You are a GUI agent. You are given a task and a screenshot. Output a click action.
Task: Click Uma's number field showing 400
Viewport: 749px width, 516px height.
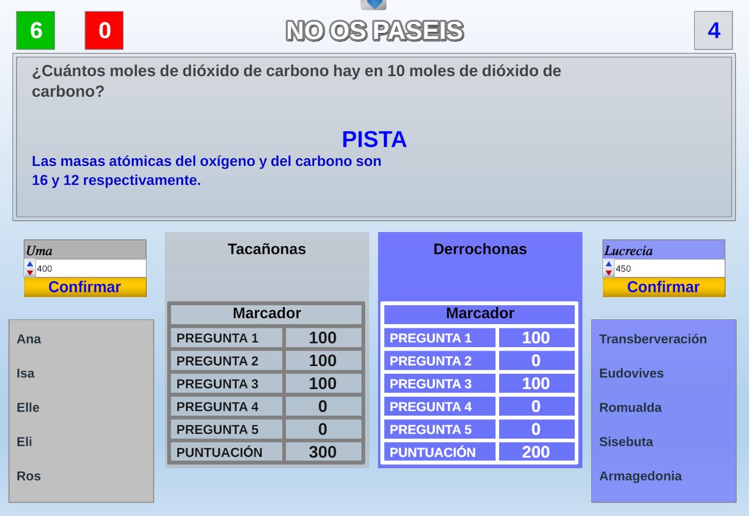(90, 269)
